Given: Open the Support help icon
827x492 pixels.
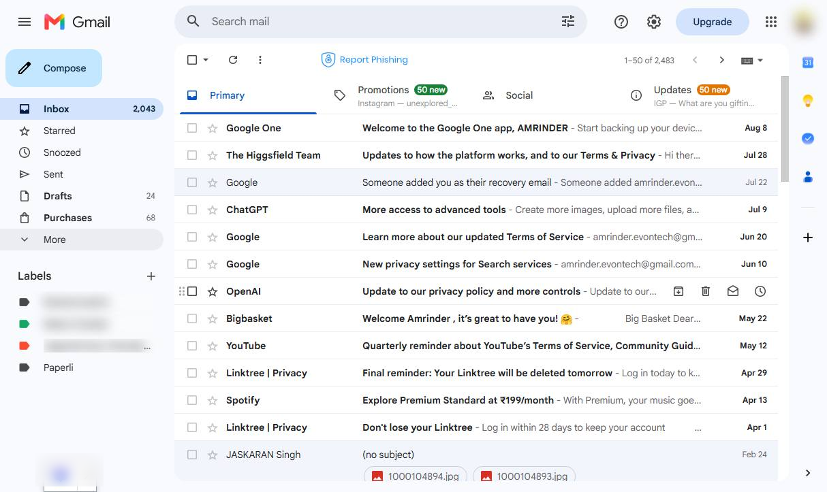Looking at the screenshot, I should point(621,22).
